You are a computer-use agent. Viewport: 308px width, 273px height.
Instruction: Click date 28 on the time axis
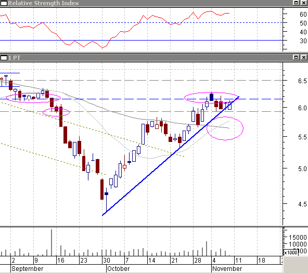197,261
